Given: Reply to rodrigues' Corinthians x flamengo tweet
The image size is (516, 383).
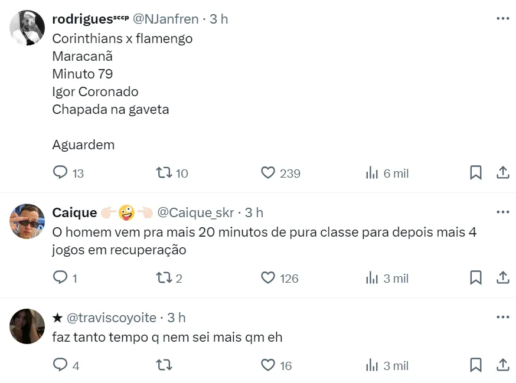Looking at the screenshot, I should point(61,173).
